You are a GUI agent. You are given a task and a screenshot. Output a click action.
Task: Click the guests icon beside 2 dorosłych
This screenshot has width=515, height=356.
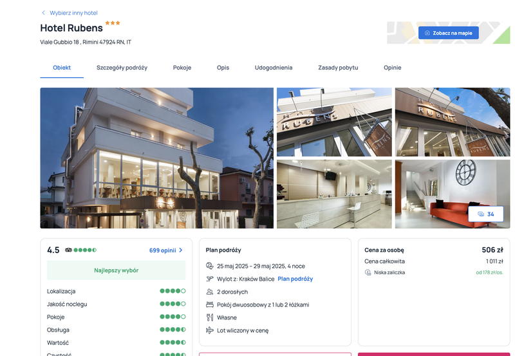(x=210, y=292)
